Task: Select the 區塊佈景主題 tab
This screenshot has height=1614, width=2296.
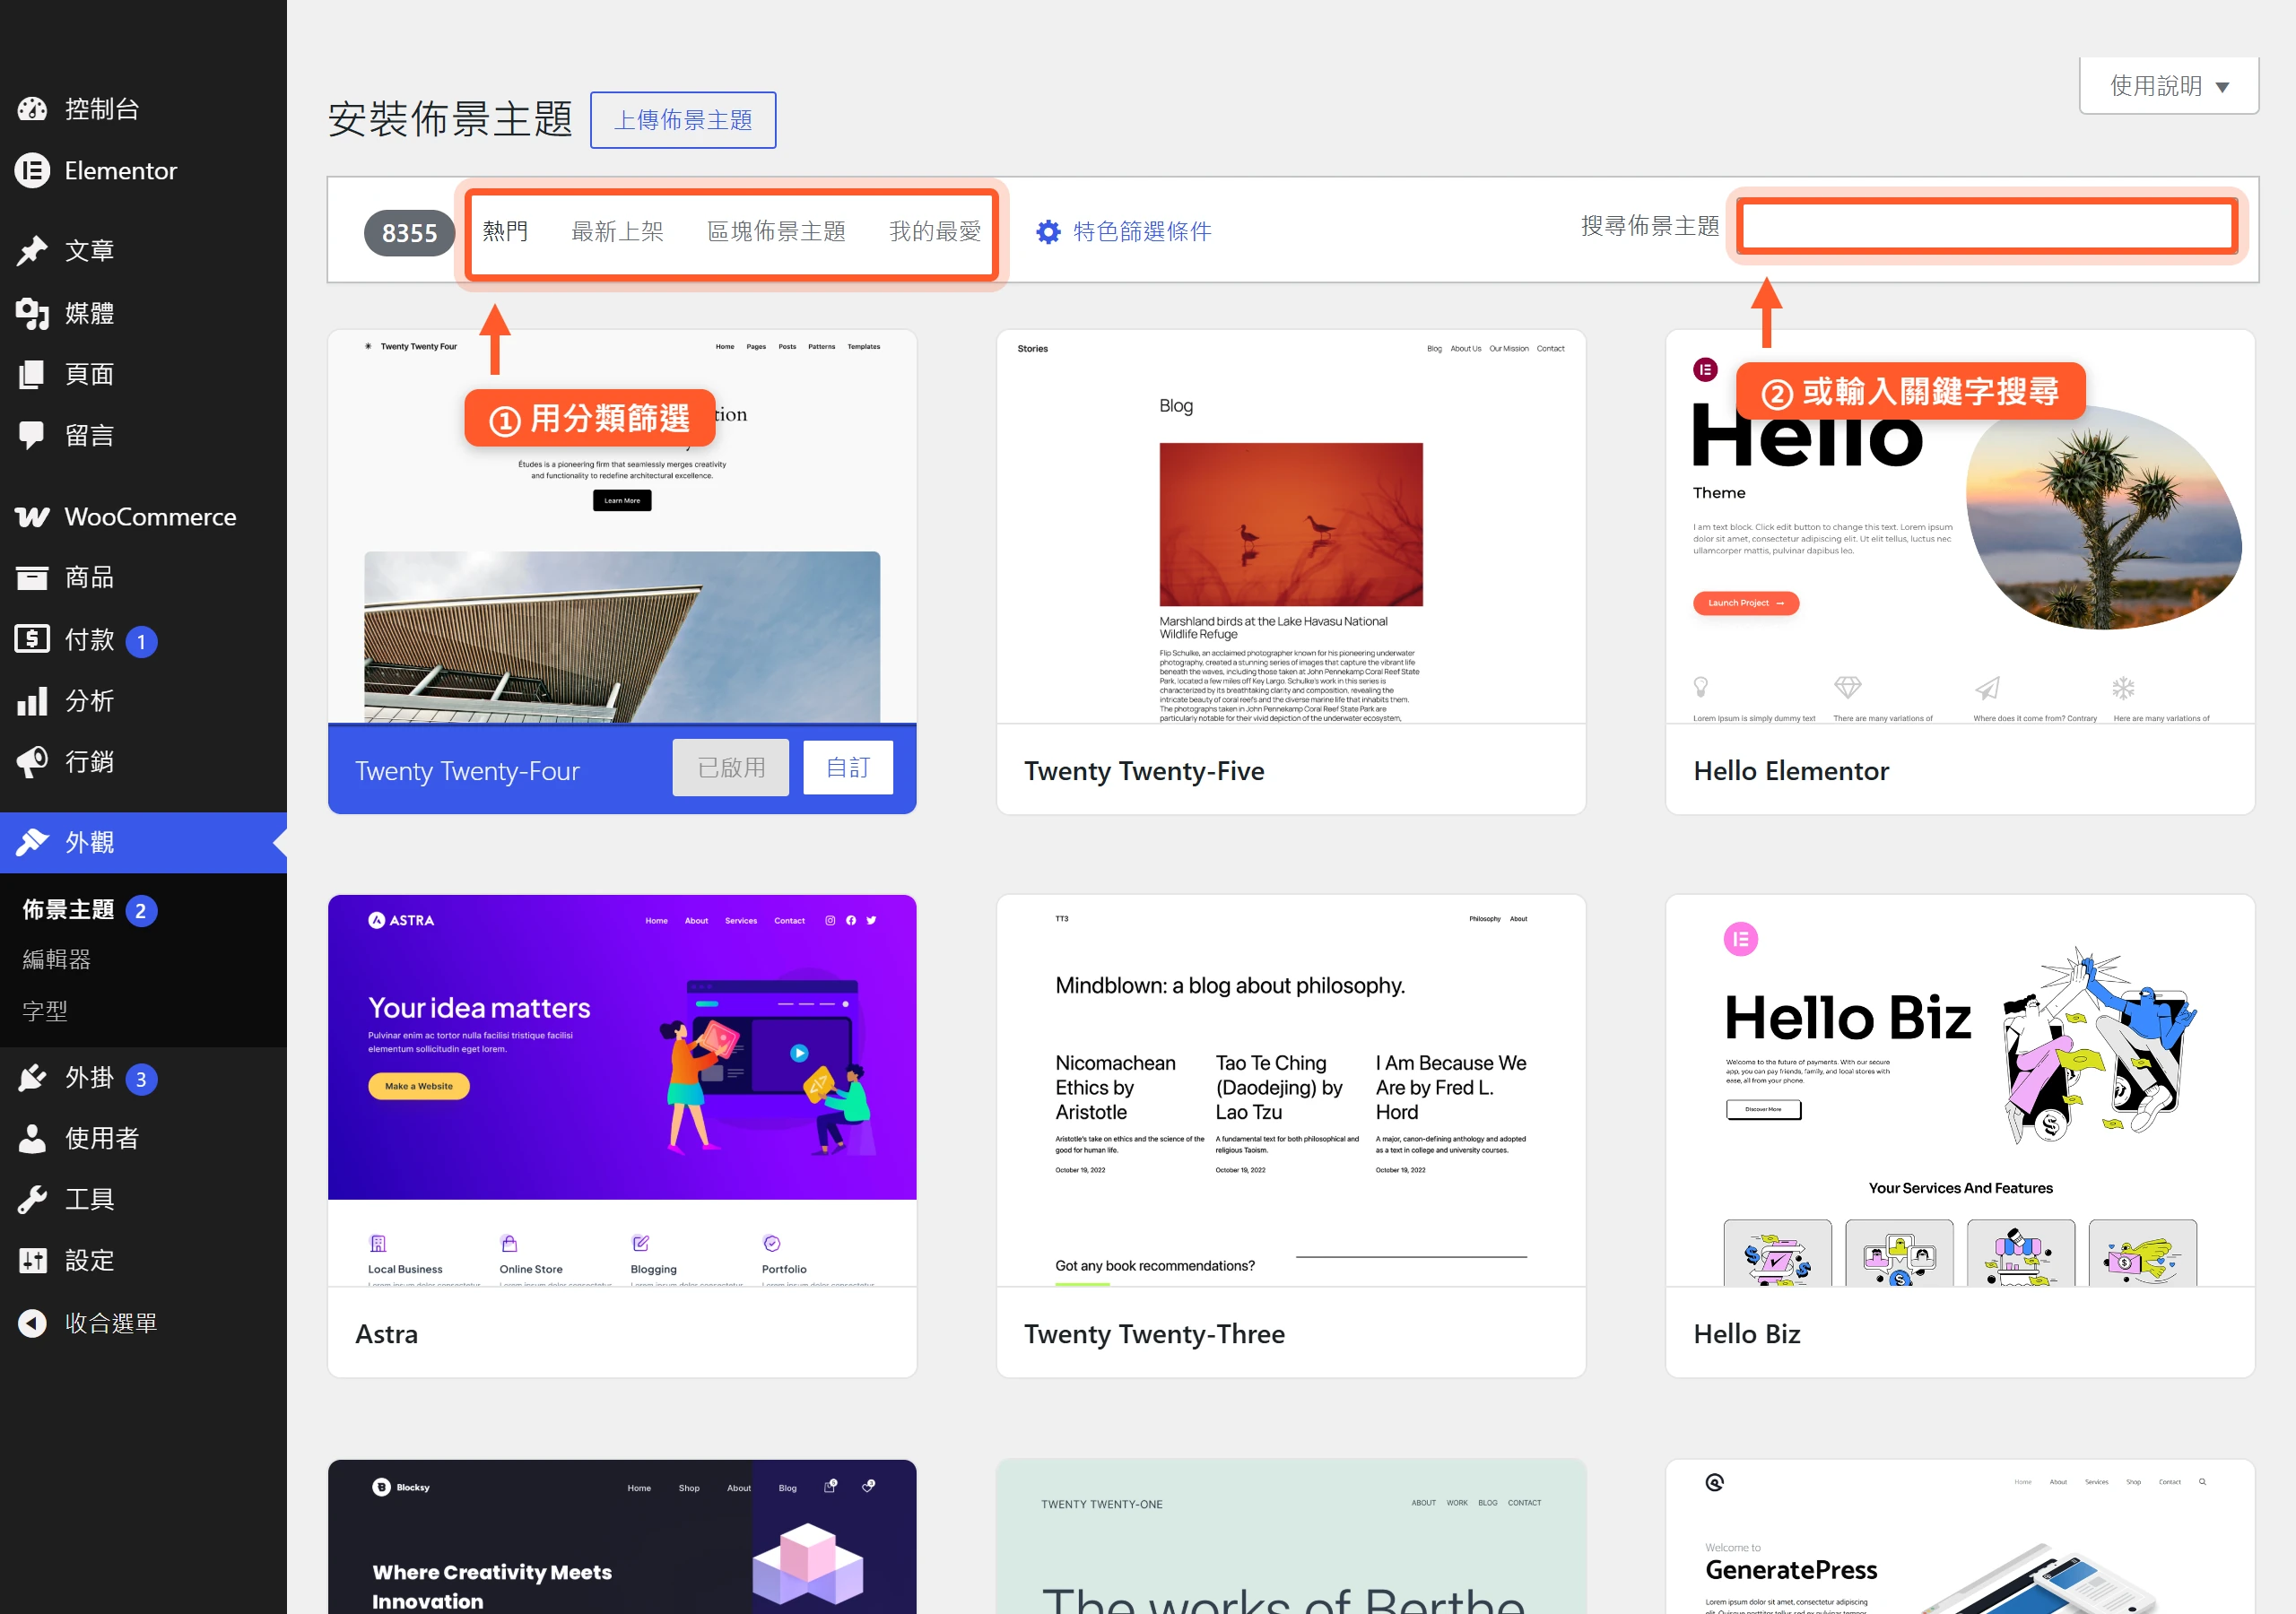Action: (x=776, y=232)
